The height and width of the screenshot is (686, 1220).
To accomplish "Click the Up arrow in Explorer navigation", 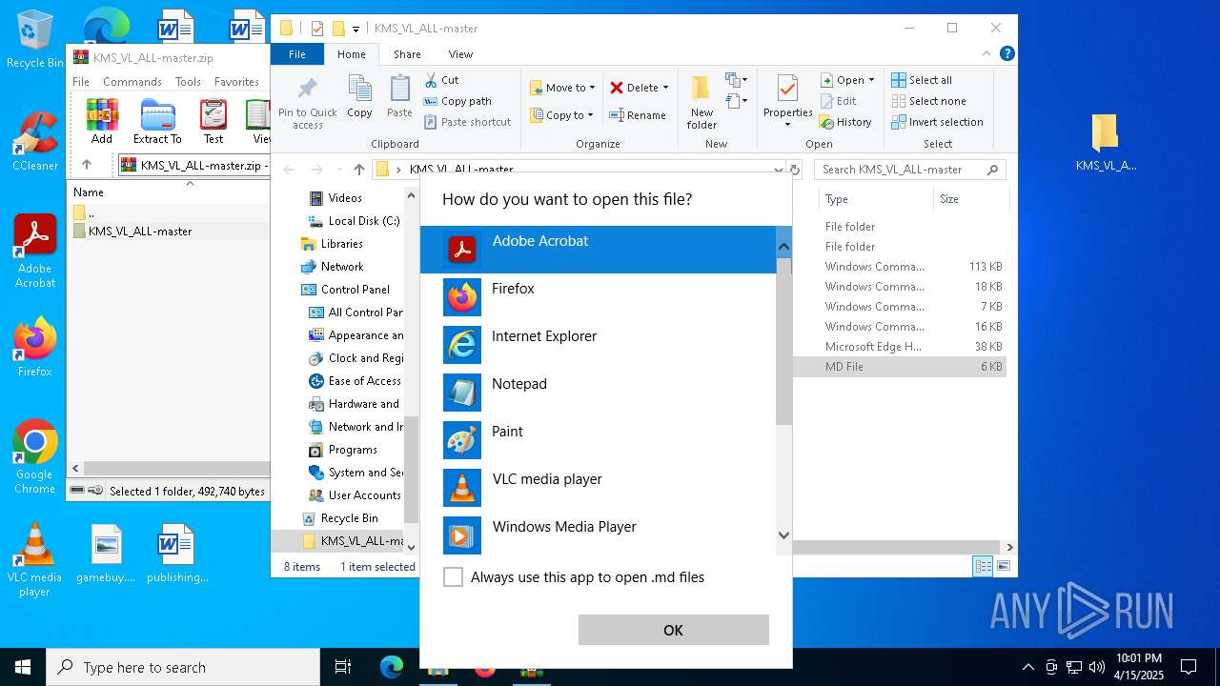I will [358, 170].
